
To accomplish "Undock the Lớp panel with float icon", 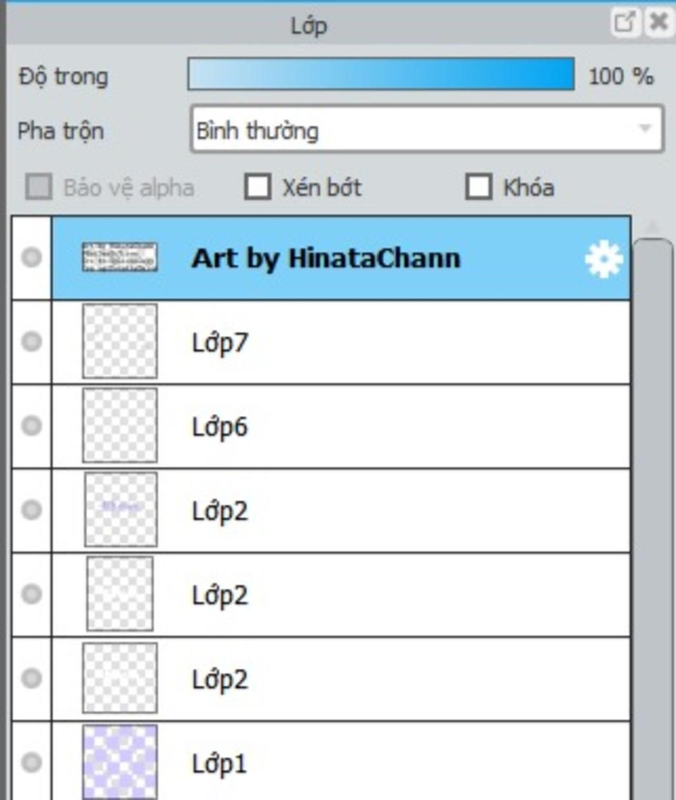I will click(x=625, y=23).
